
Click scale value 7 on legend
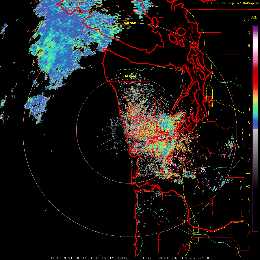click(x=249, y=32)
